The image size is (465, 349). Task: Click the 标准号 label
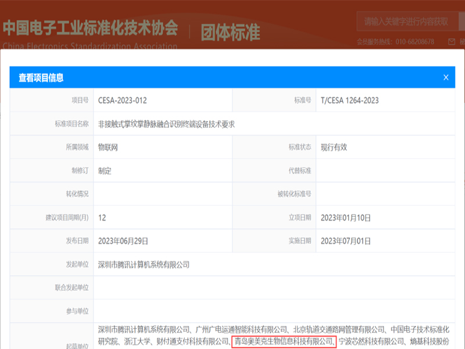coord(303,100)
